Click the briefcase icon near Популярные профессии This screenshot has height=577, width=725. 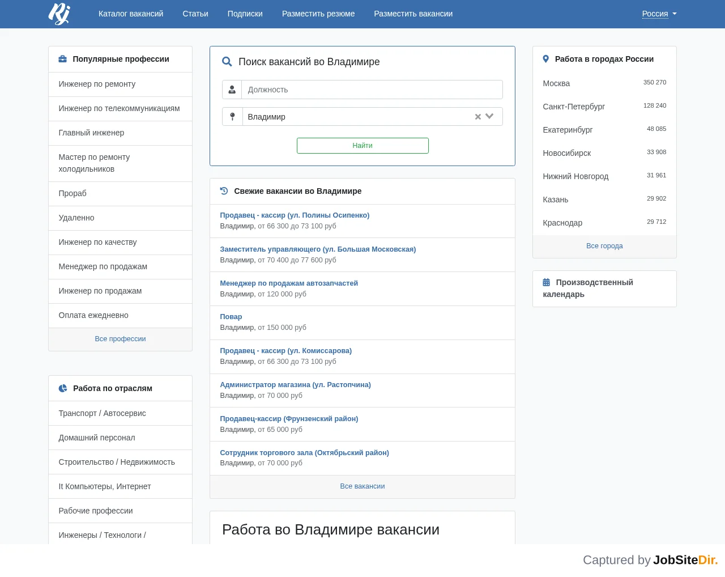coord(63,59)
